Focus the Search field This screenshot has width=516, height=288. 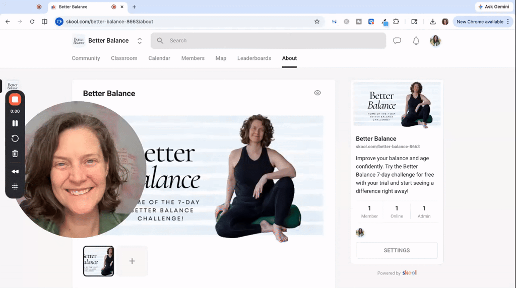coord(268,41)
